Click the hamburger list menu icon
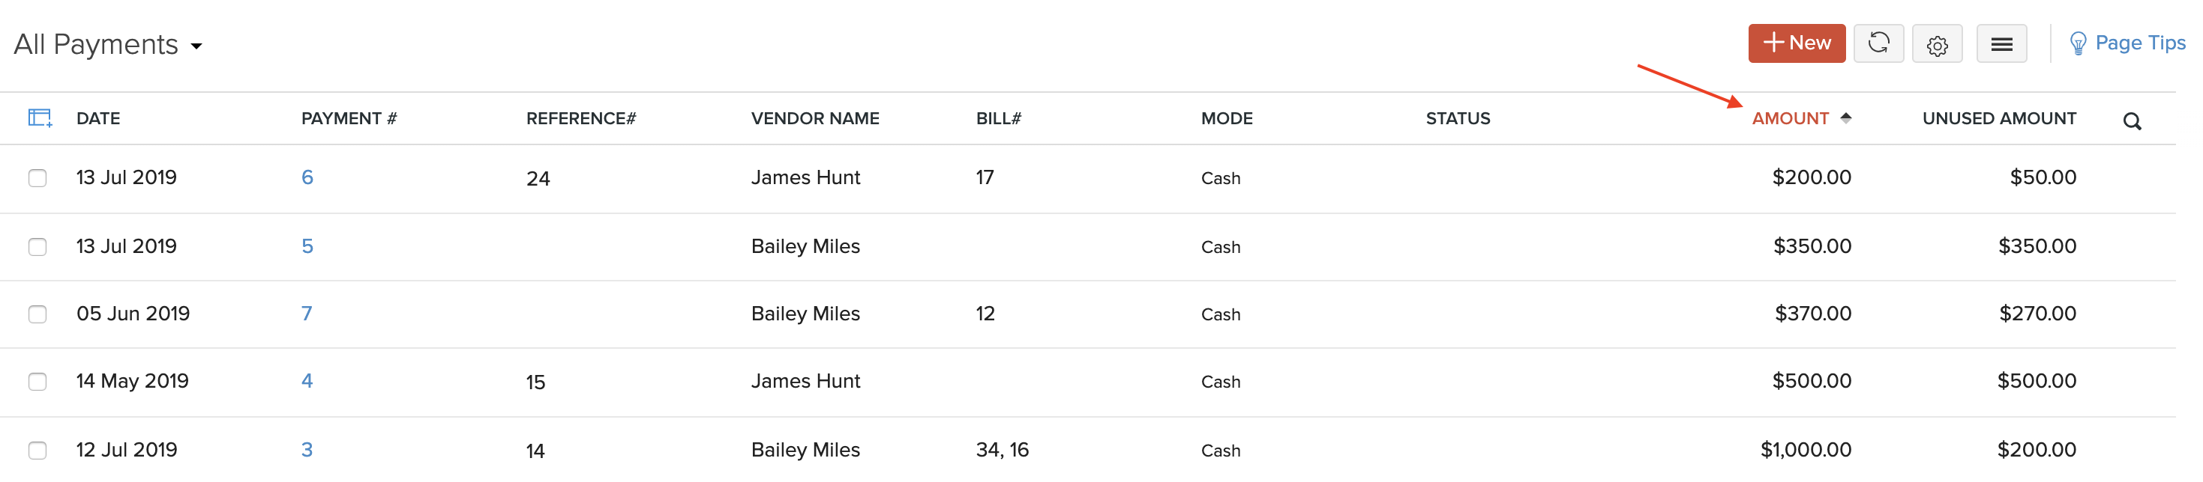This screenshot has width=2203, height=482. [x=2002, y=43]
